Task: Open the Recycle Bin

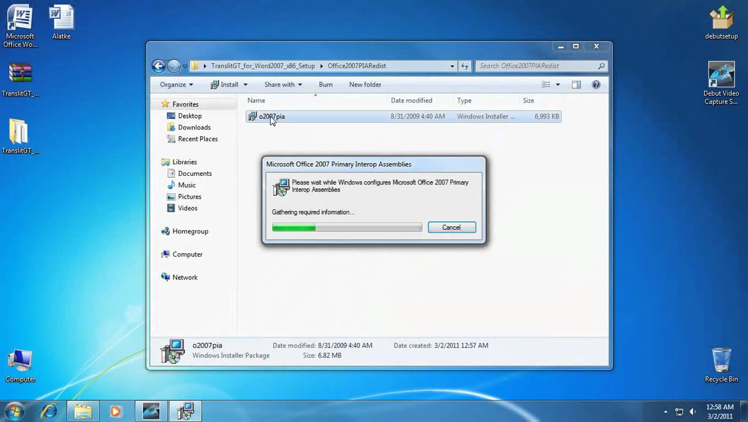Action: point(721,365)
